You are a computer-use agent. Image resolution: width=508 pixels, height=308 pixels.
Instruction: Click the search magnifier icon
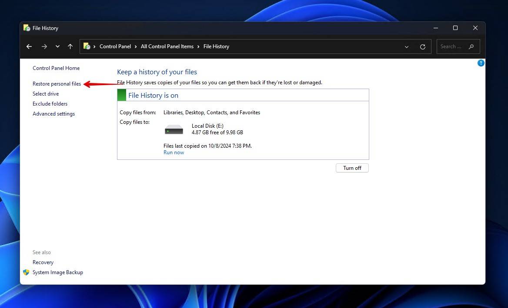[471, 46]
